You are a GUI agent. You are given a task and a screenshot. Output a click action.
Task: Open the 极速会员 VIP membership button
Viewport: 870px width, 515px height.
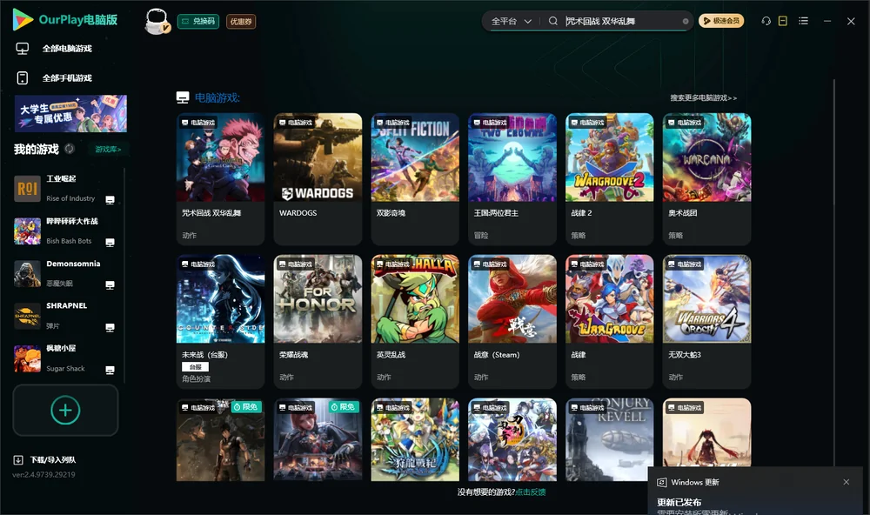point(720,21)
